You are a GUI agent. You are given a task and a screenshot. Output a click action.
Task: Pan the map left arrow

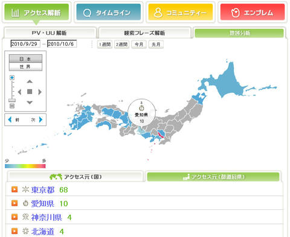tap(19, 92)
